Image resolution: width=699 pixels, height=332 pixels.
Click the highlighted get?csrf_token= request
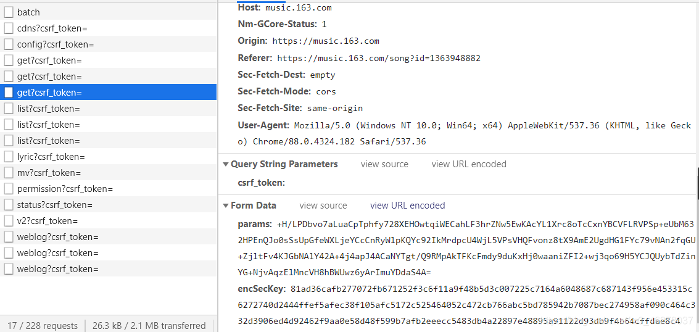point(109,92)
